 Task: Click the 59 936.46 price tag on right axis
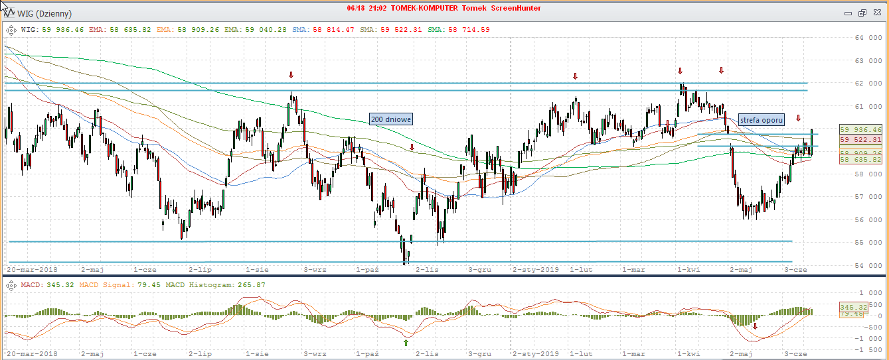click(860, 129)
